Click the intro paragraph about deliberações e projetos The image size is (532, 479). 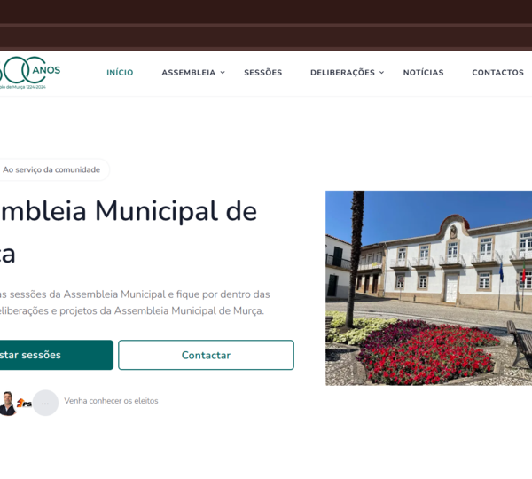[133, 302]
